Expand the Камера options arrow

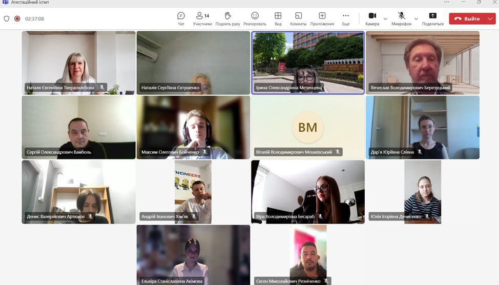[x=385, y=19]
